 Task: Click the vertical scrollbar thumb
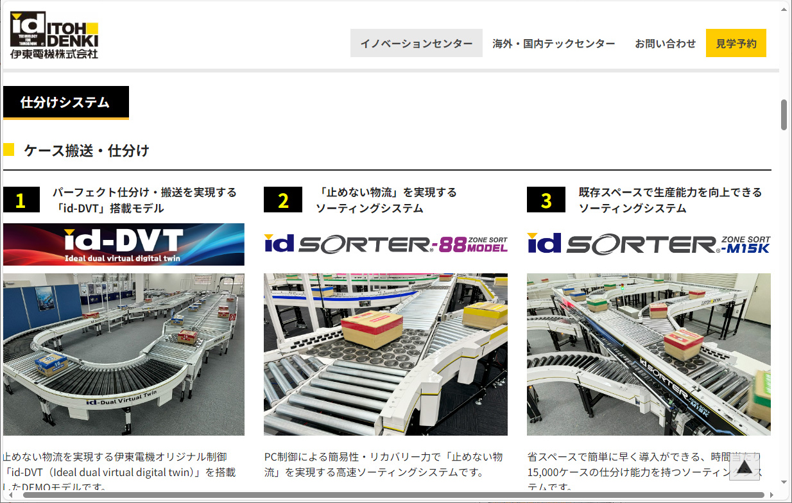[784, 115]
